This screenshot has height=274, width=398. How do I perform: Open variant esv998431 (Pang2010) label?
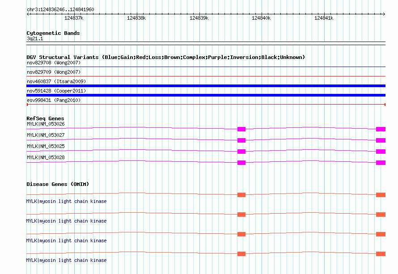[x=54, y=100]
